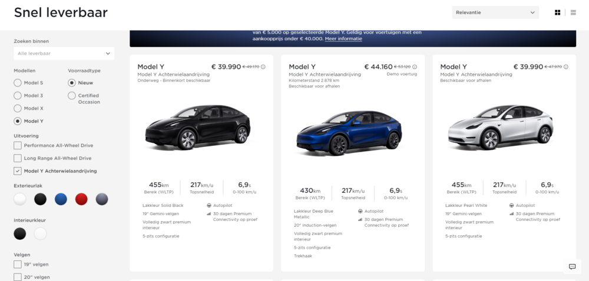Filter by blue exterior paint
This screenshot has width=589, height=281.
[x=61, y=199]
